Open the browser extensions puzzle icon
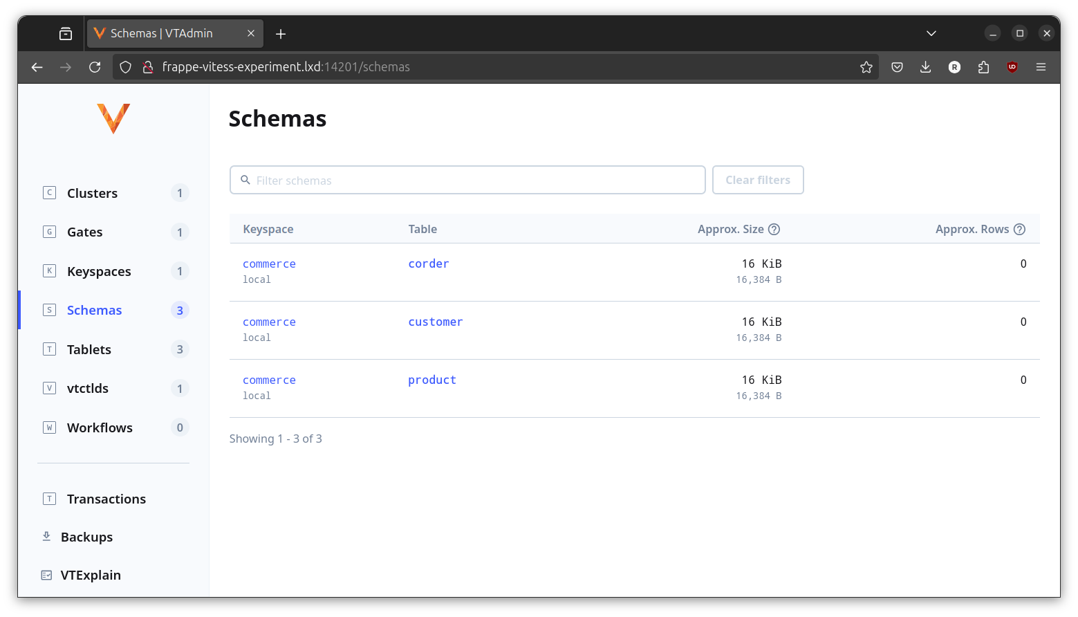 pyautogui.click(x=983, y=67)
